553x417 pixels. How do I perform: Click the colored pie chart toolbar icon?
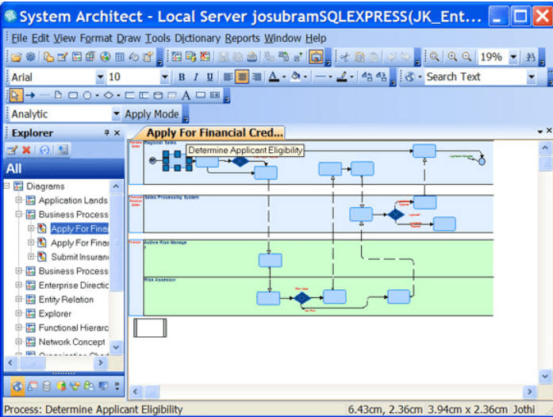tap(105, 57)
